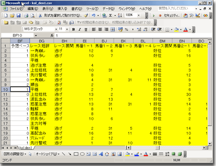The image size is (216, 166).
Task: Toggle Bold formatting
Action: [x=73, y=29]
